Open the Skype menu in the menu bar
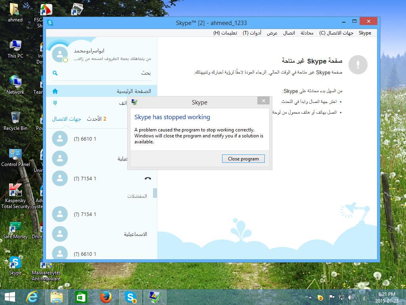Image resolution: width=406 pixels, height=305 pixels. (x=365, y=33)
